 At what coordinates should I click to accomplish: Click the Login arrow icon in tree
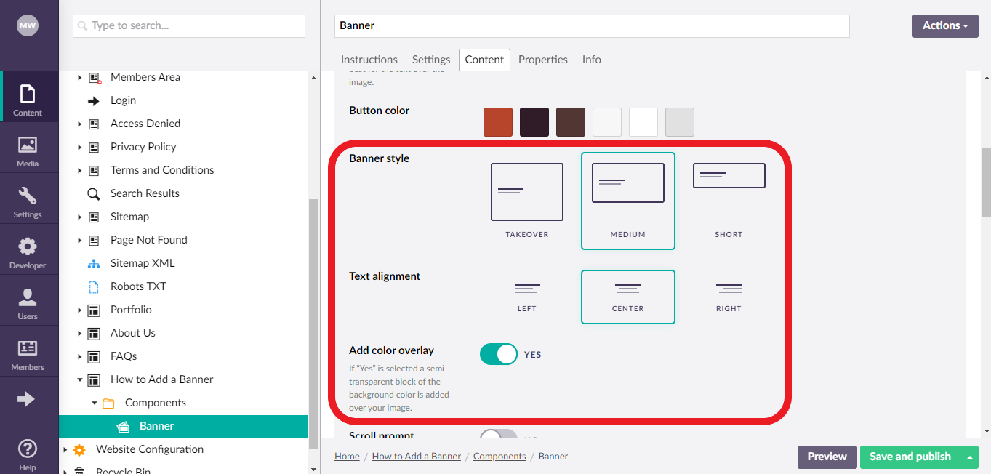(94, 100)
